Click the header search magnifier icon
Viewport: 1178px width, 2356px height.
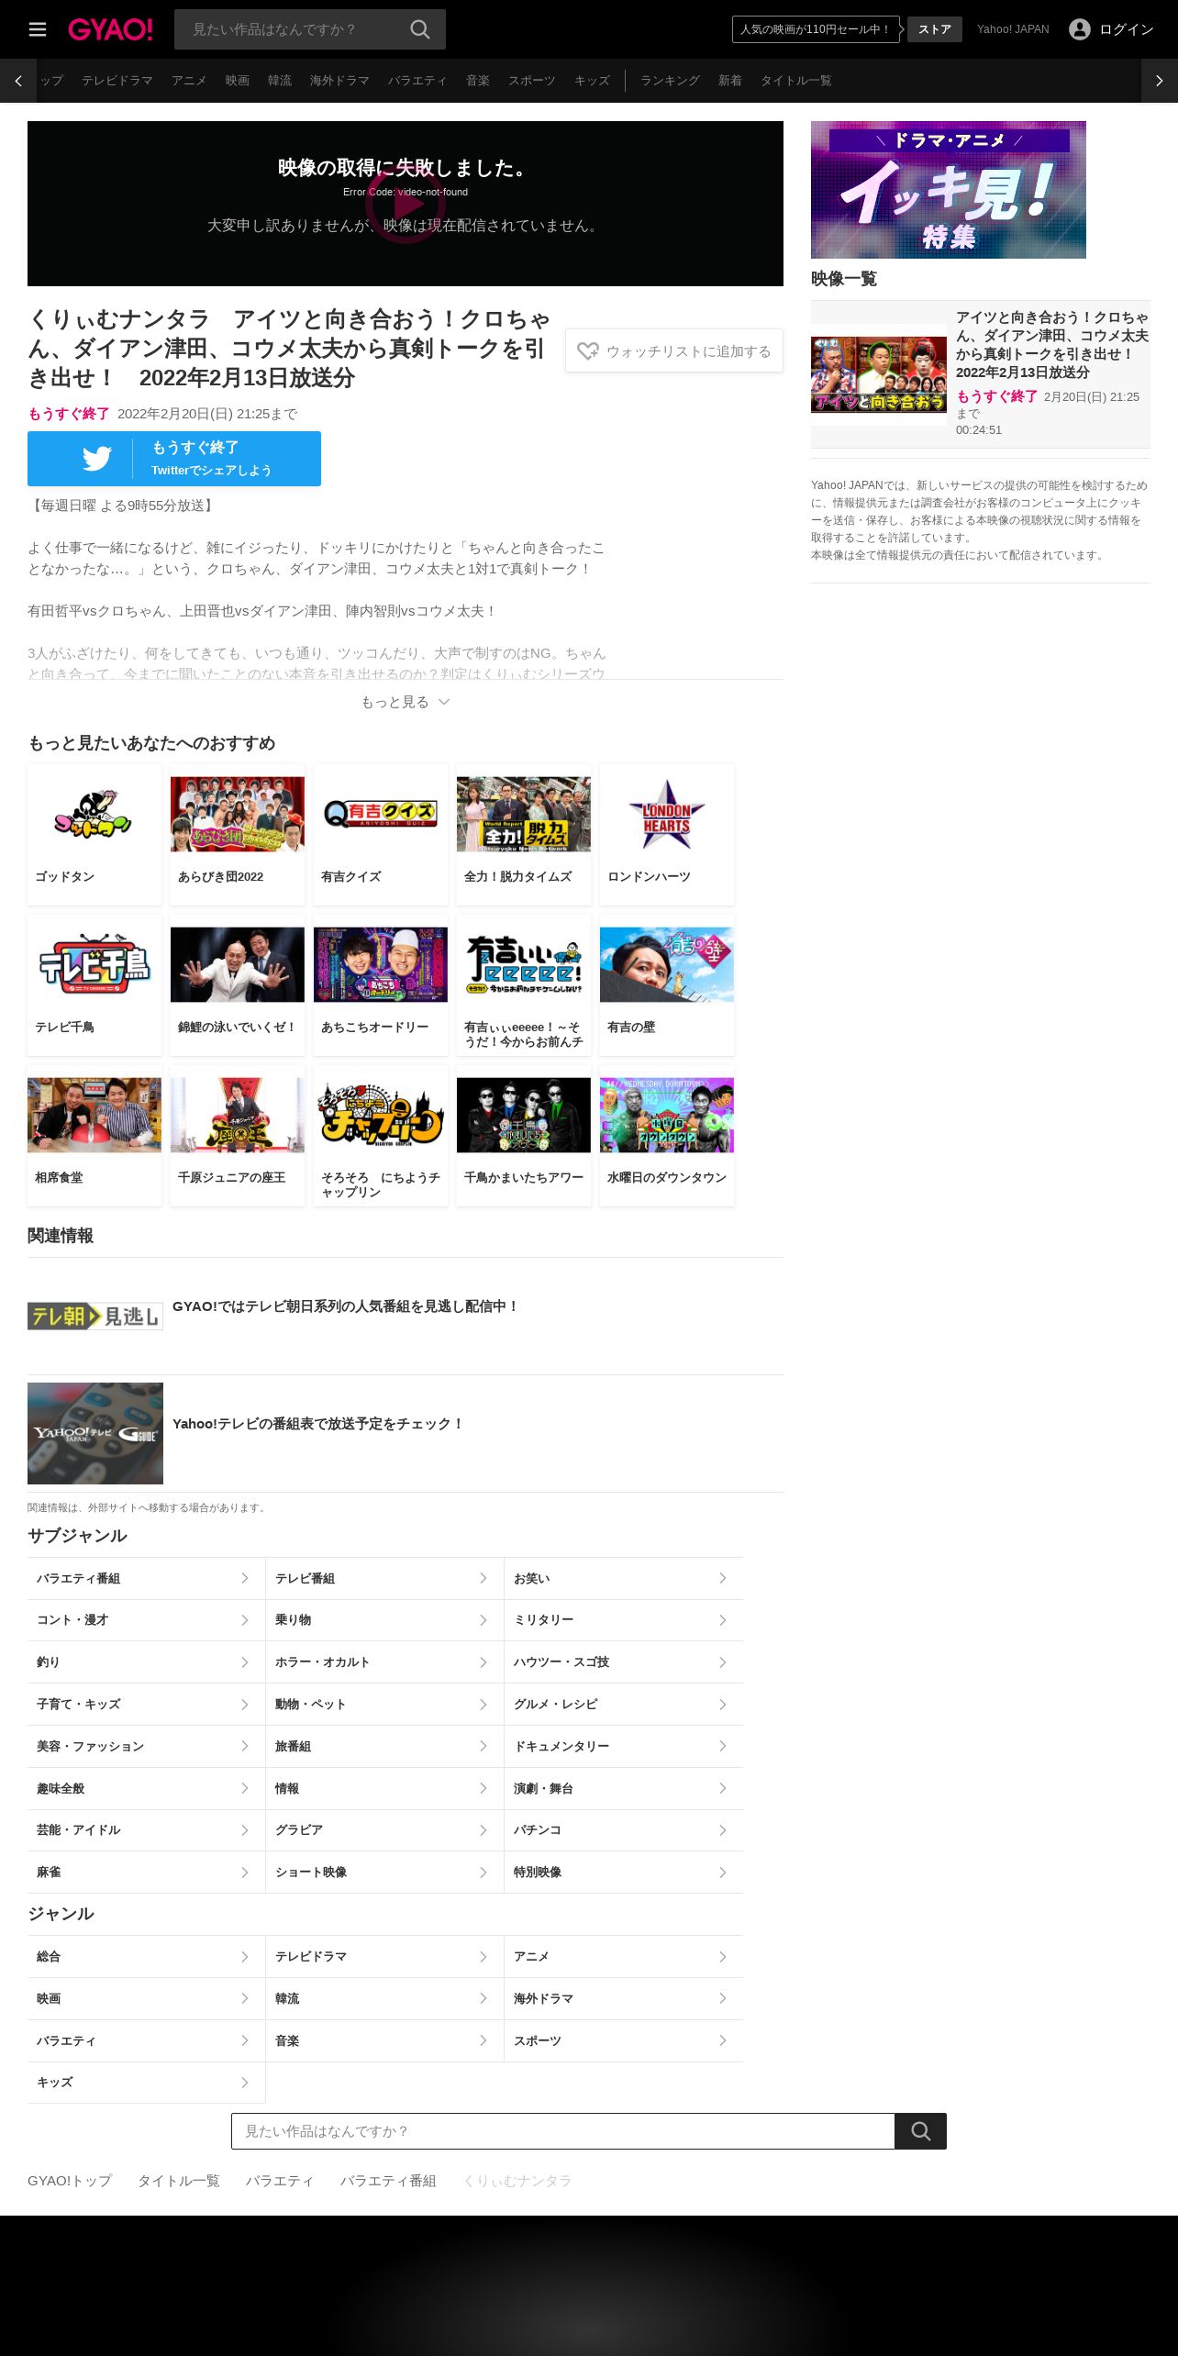(420, 29)
